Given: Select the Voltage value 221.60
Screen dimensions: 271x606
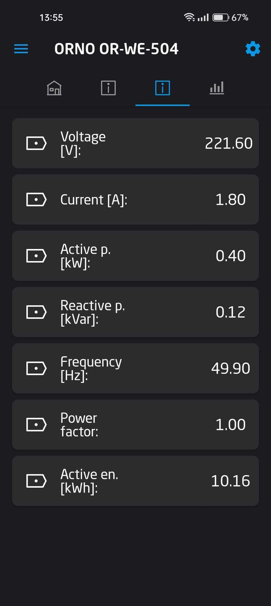Looking at the screenshot, I should [x=228, y=143].
